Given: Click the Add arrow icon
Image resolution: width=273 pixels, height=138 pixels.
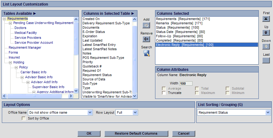Looking at the screenshot, I should [146, 26].
